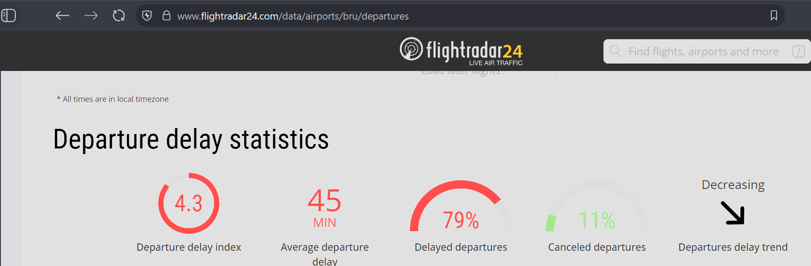Click the 11% canceled departures gauge
This screenshot has height=266, width=811.
pyautogui.click(x=596, y=209)
